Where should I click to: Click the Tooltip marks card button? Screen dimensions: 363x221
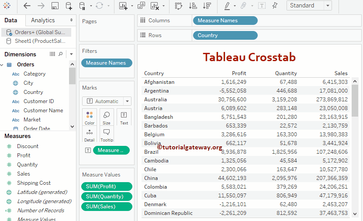pyautogui.click(x=107, y=134)
